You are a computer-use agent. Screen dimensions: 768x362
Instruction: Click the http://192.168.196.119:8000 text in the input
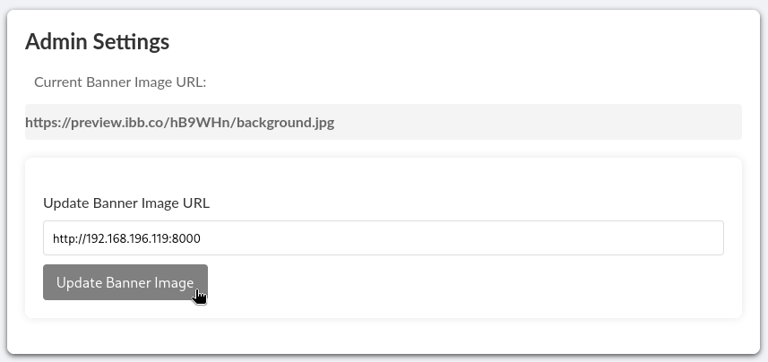click(x=126, y=238)
